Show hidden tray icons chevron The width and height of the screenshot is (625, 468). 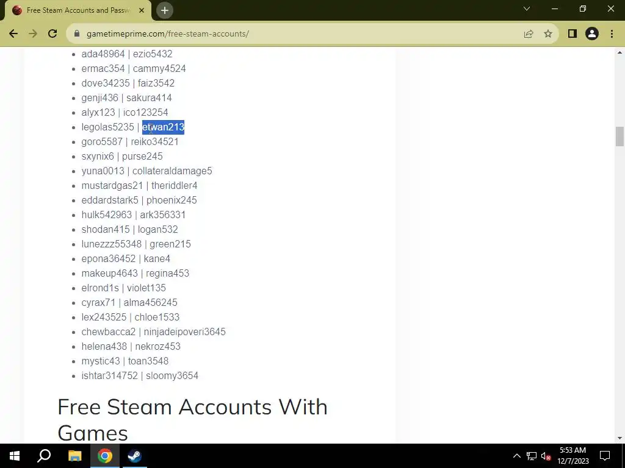[x=516, y=456]
